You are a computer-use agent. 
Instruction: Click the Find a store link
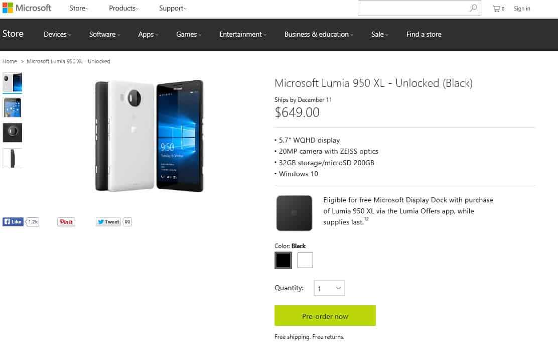click(x=424, y=34)
